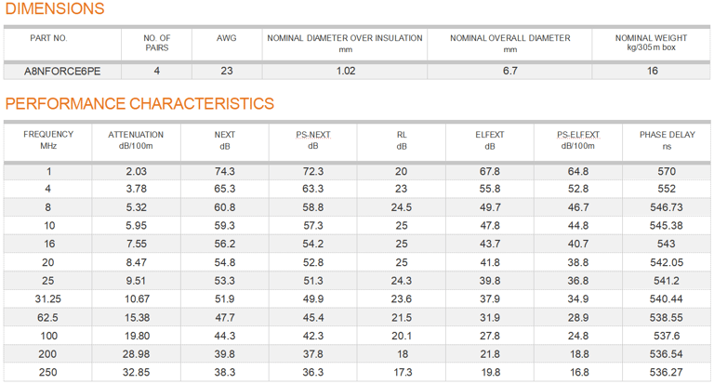Select the 32.85 attenuation value

point(137,372)
